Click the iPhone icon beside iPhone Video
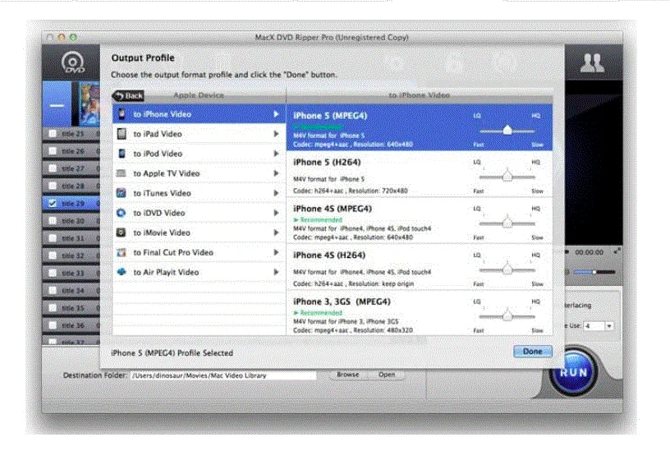 click(122, 114)
